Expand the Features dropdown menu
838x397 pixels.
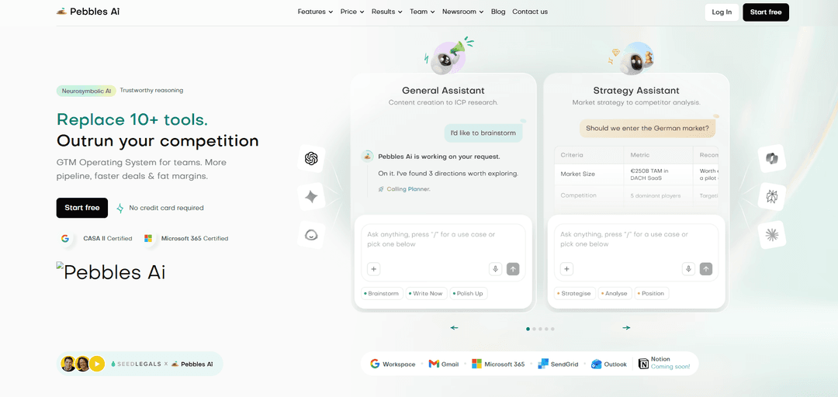pyautogui.click(x=315, y=12)
